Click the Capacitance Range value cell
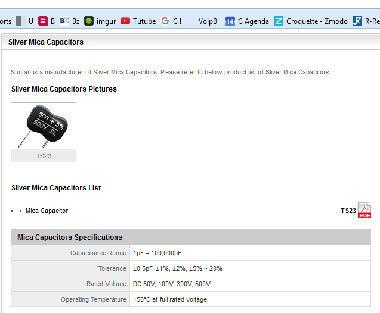This screenshot has width=380, height=313. point(157,253)
